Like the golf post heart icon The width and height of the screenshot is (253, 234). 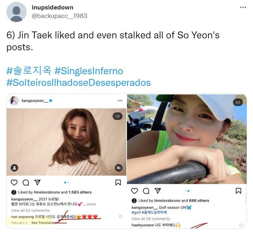[x=135, y=191]
